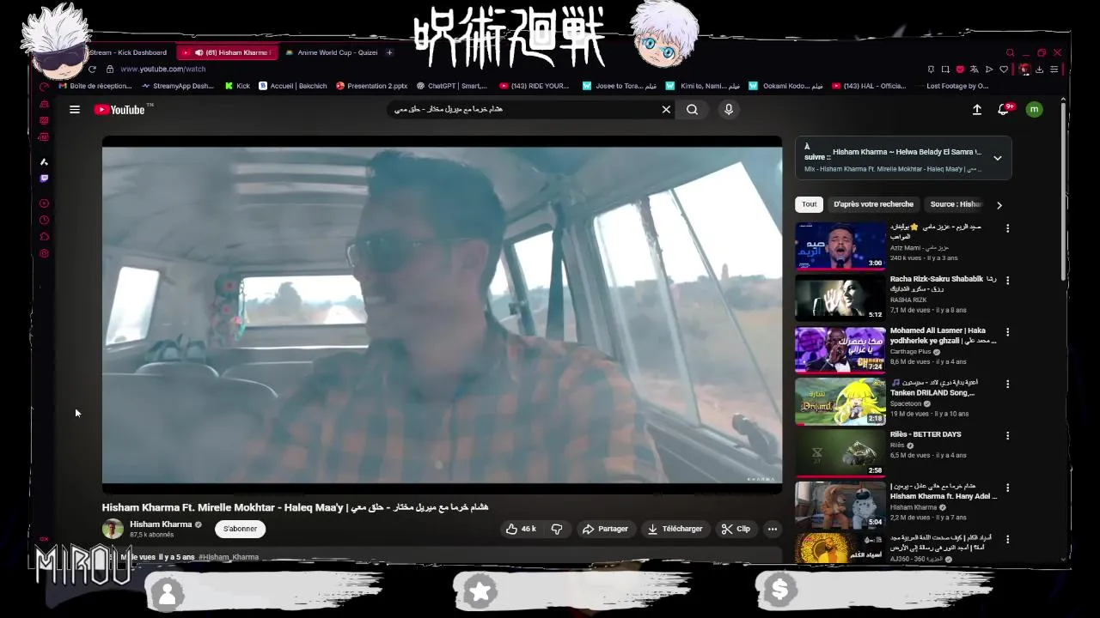Open the StreamyApp Dashboard bookmark
This screenshot has height=618, width=1100.
tap(178, 86)
